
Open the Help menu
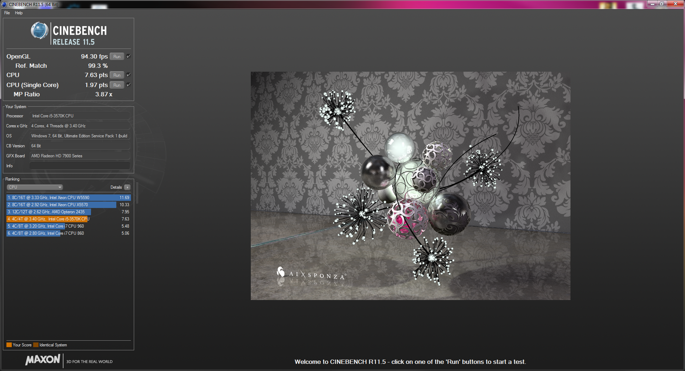click(19, 13)
